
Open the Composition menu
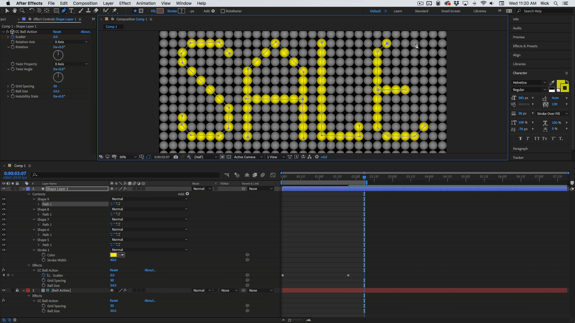click(x=85, y=3)
